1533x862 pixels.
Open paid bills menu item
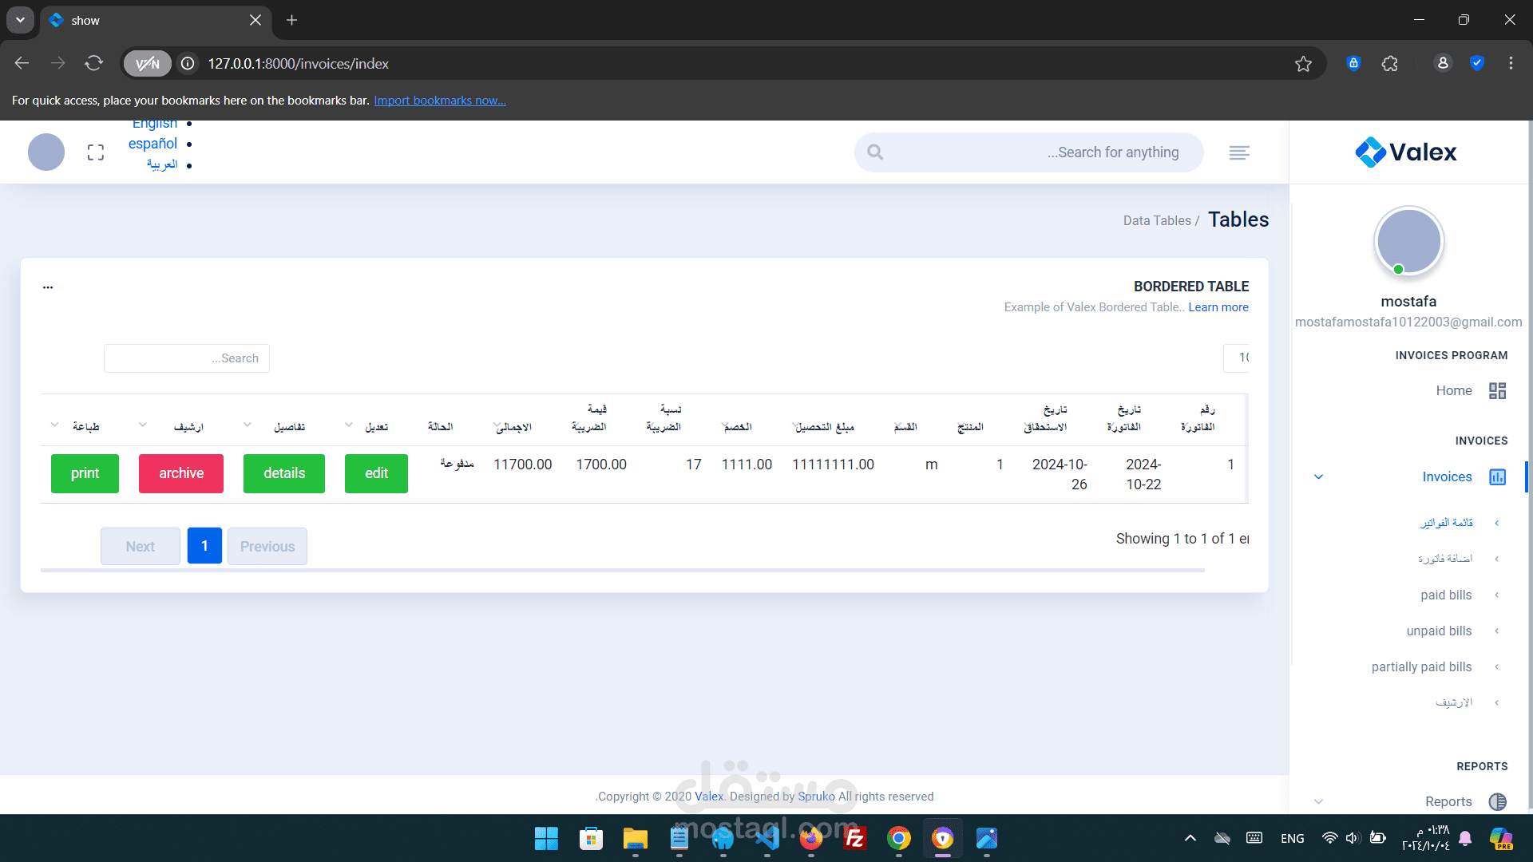[x=1446, y=595]
